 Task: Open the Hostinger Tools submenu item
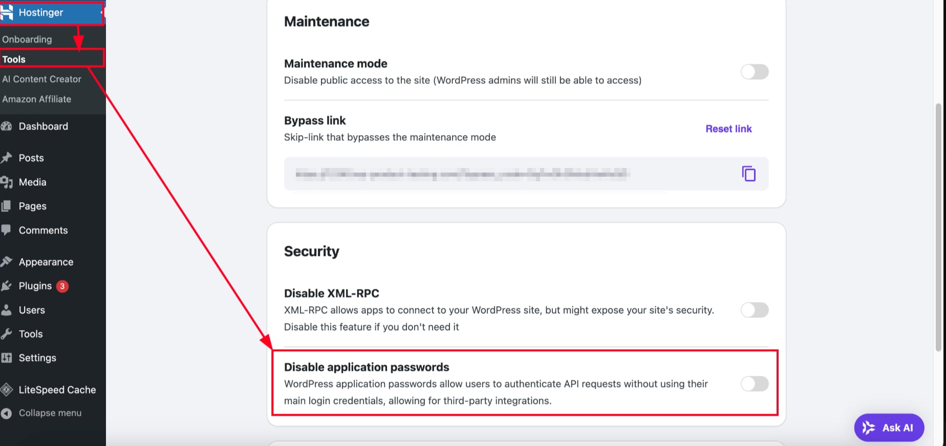(x=14, y=59)
